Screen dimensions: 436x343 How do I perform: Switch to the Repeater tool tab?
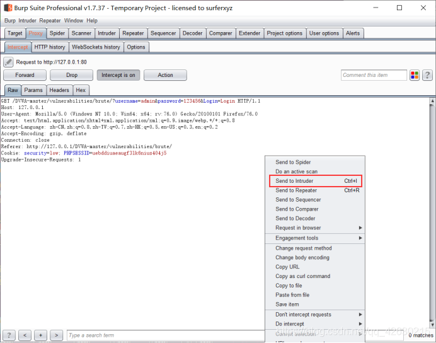click(133, 33)
